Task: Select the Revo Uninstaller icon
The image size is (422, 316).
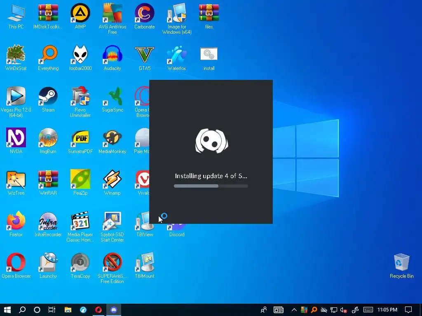Action: click(x=80, y=96)
